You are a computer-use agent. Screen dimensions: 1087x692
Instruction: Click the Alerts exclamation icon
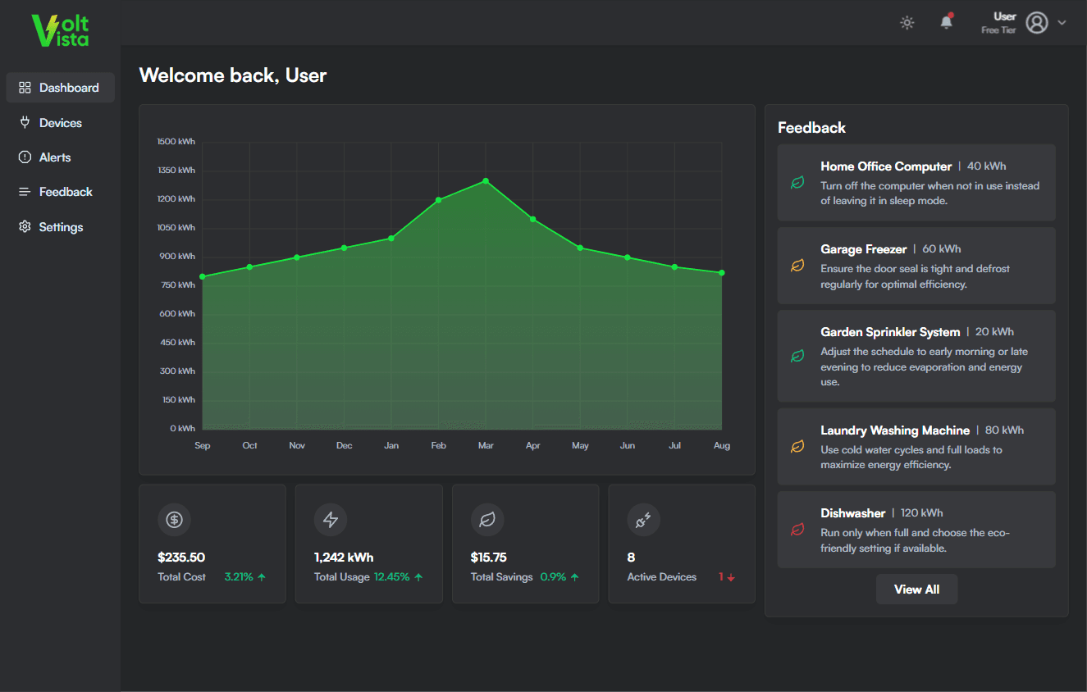(25, 157)
